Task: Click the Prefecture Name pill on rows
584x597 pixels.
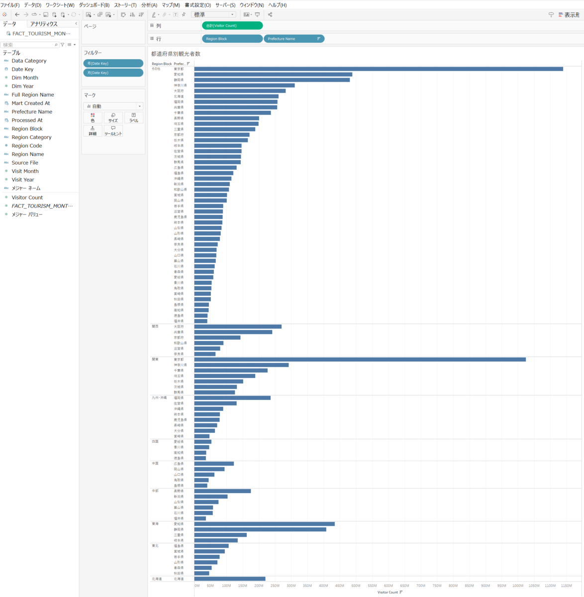Action: coord(294,38)
